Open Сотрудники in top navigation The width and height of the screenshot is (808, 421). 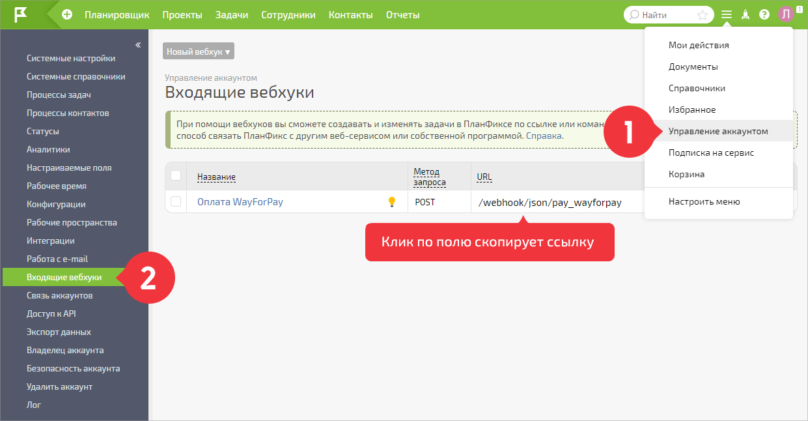(x=288, y=14)
